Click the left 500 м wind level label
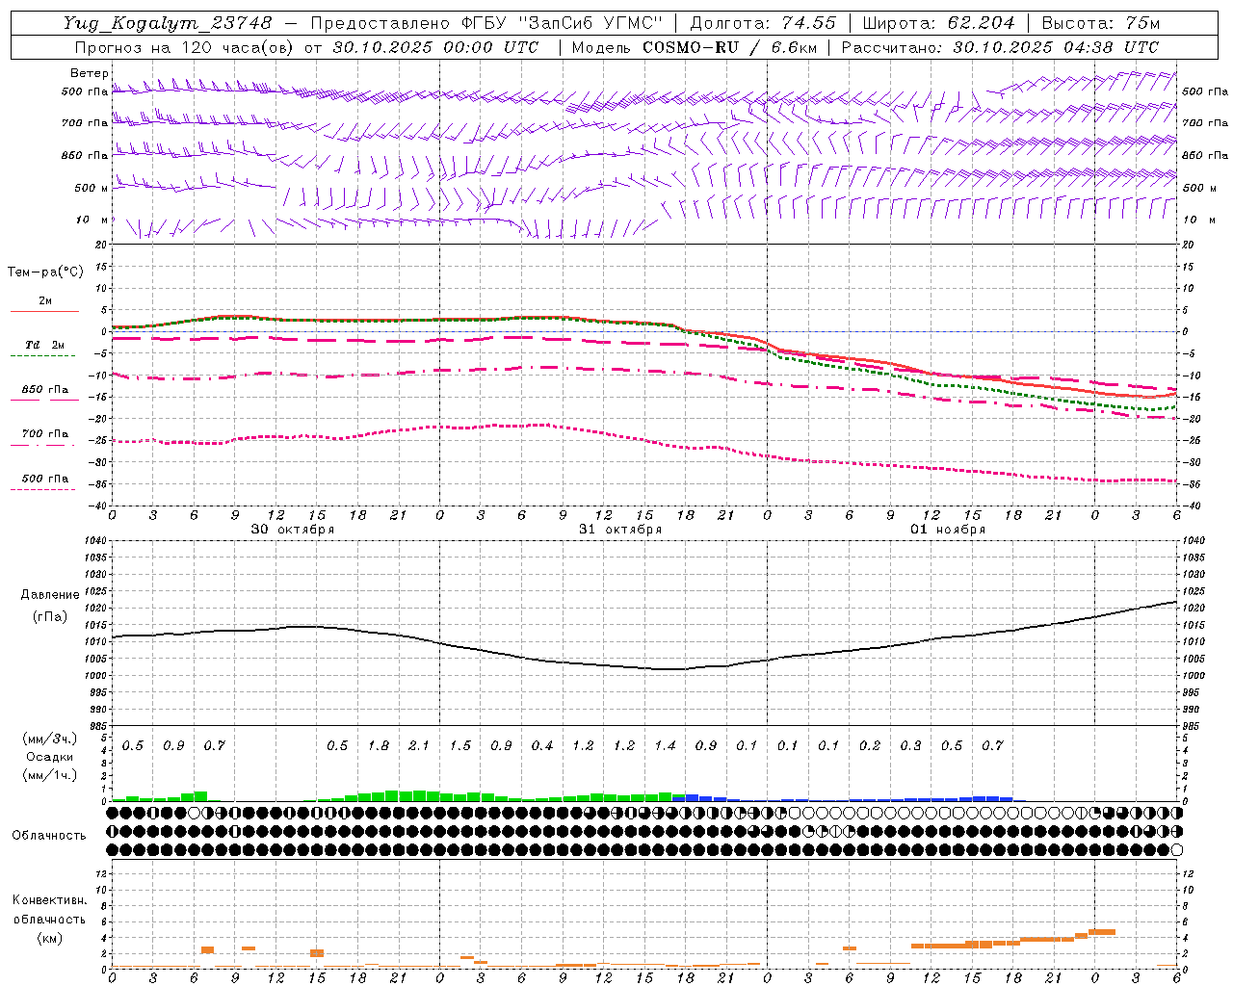Image resolution: width=1233 pixels, height=986 pixels. click(x=91, y=188)
